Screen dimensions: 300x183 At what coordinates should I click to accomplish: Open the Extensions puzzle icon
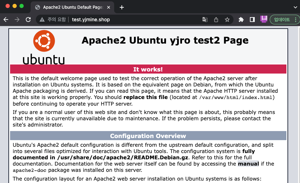tap(241, 20)
